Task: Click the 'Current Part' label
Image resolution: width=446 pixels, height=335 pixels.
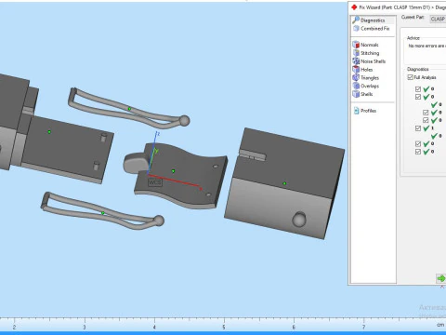Action: click(x=413, y=17)
